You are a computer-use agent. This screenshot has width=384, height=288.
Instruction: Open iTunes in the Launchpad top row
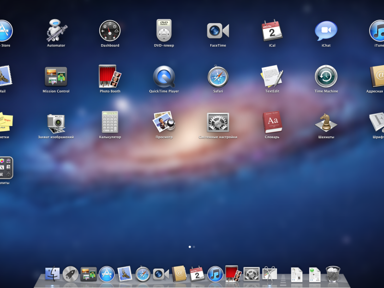pyautogui.click(x=377, y=31)
